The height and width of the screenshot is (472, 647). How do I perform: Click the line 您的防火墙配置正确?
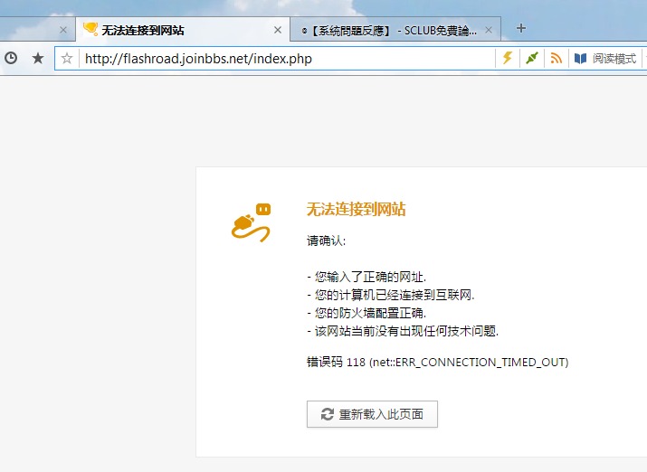coord(366,313)
